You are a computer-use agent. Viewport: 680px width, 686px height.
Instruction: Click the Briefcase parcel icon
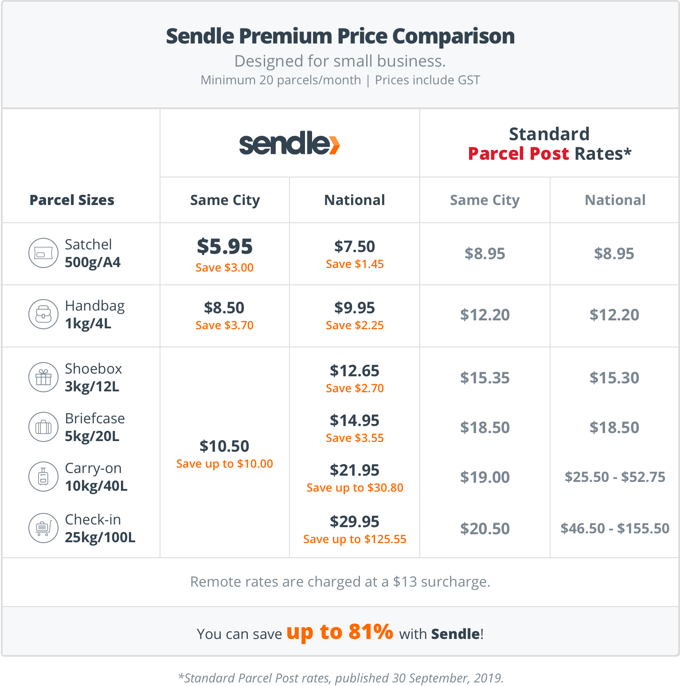coord(43,427)
